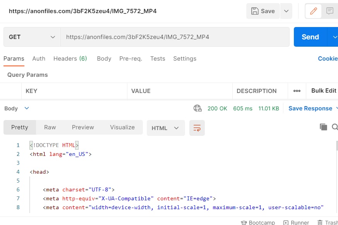Open the Settings tab
338x225 pixels.
click(185, 59)
